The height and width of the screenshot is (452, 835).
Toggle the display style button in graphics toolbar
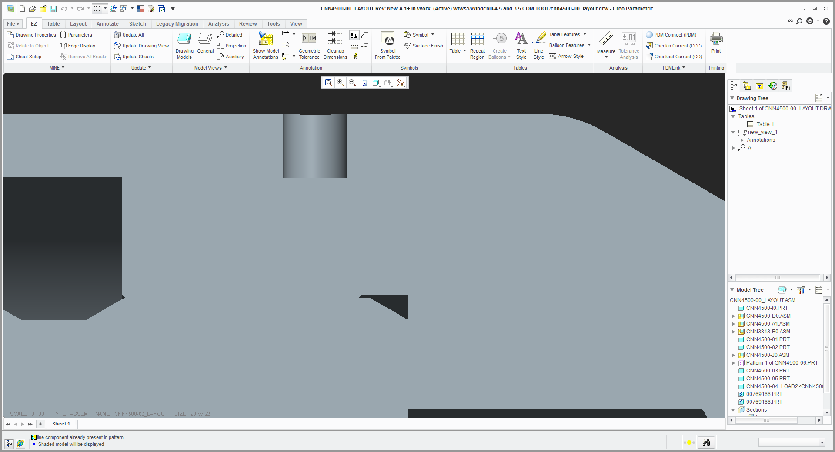click(x=376, y=83)
